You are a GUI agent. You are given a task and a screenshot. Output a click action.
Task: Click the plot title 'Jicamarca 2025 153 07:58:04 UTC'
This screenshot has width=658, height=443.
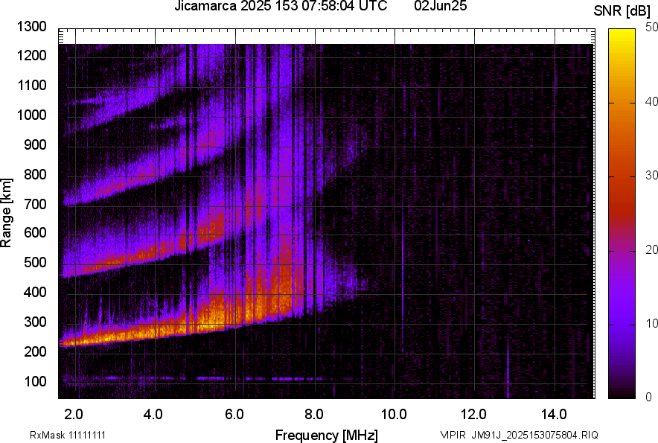[281, 6]
